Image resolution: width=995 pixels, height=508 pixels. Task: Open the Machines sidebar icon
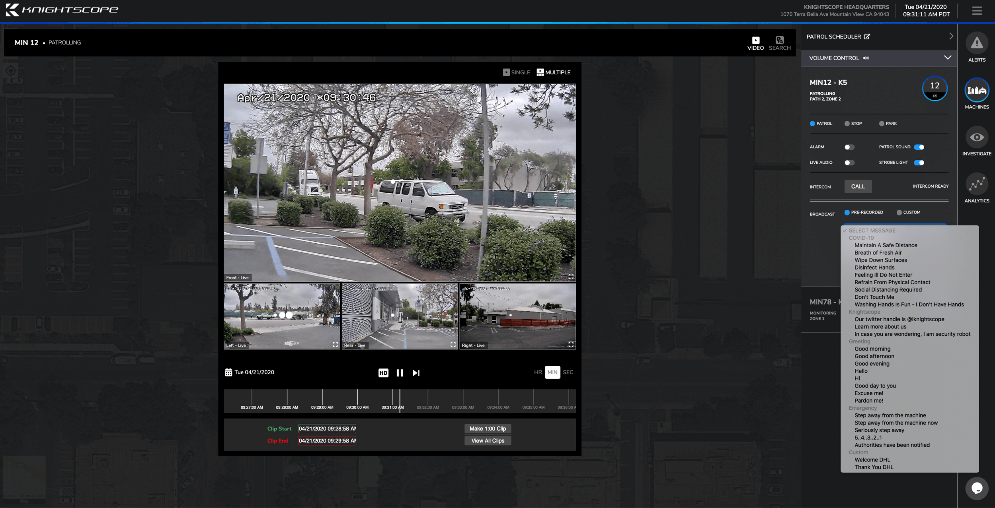[977, 90]
